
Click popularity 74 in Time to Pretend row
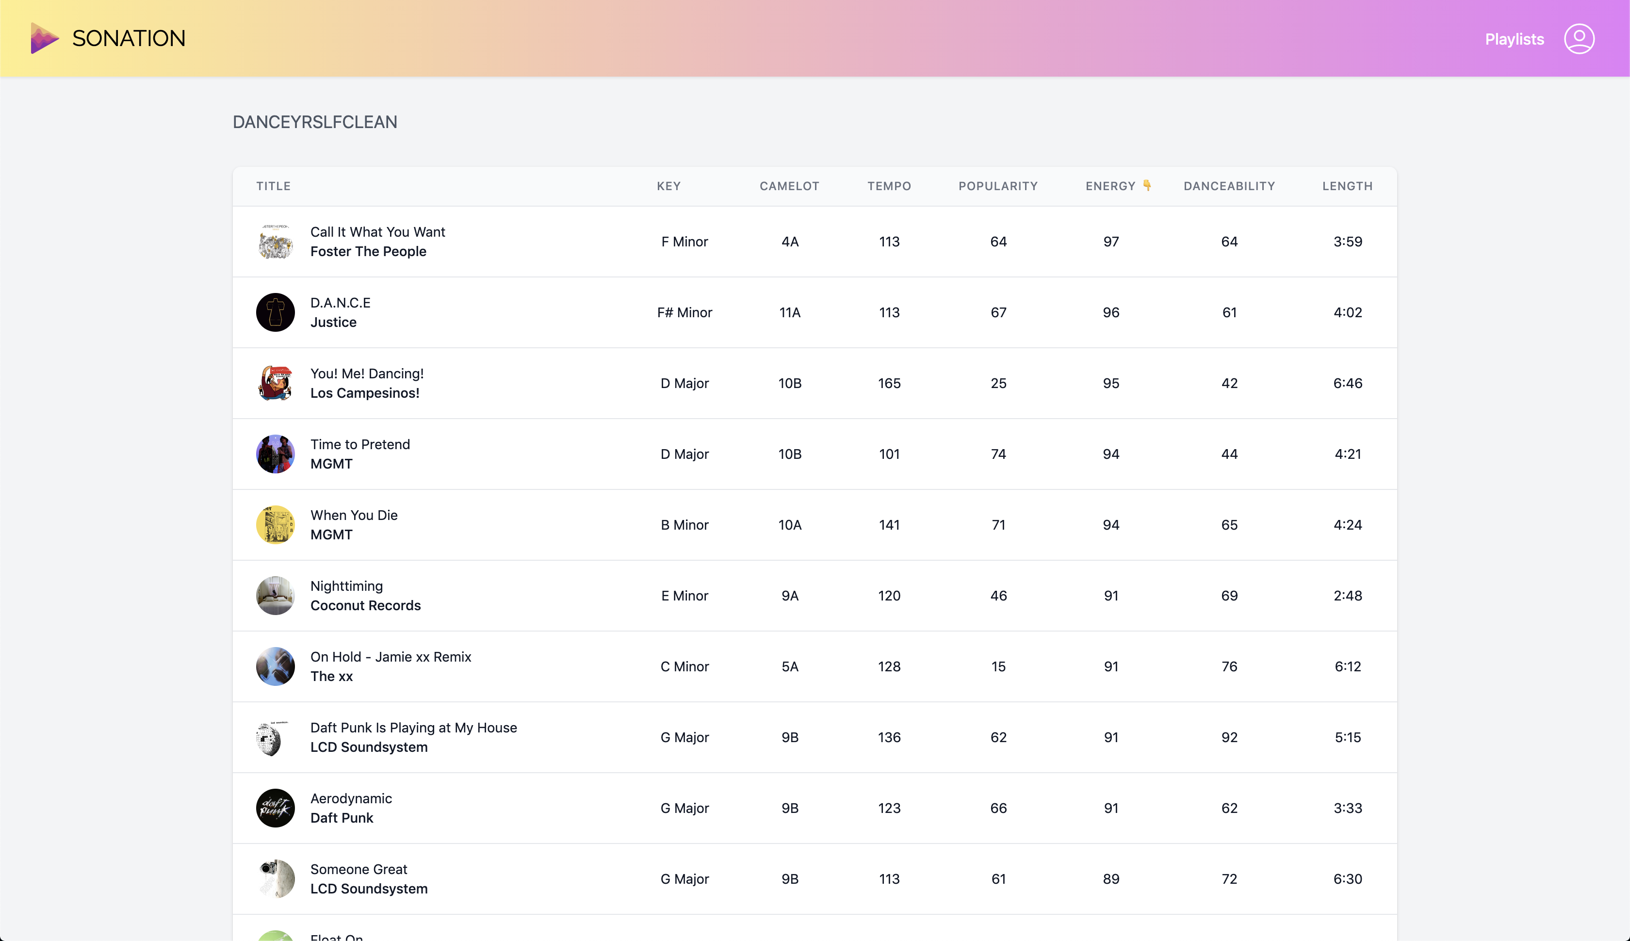coord(998,454)
